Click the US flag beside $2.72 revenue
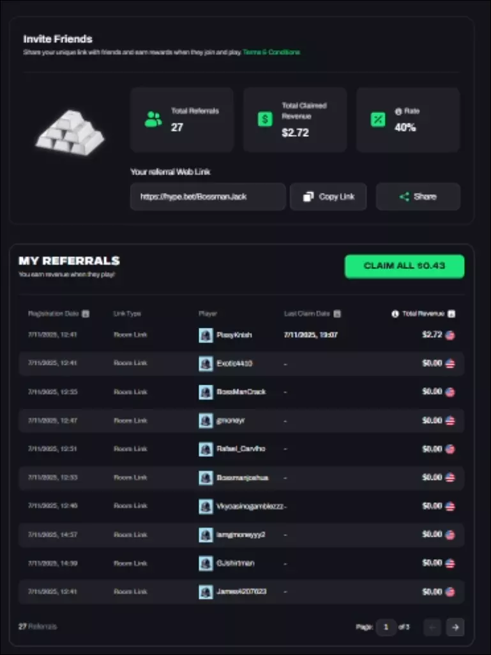The height and width of the screenshot is (655, 491). click(x=449, y=335)
